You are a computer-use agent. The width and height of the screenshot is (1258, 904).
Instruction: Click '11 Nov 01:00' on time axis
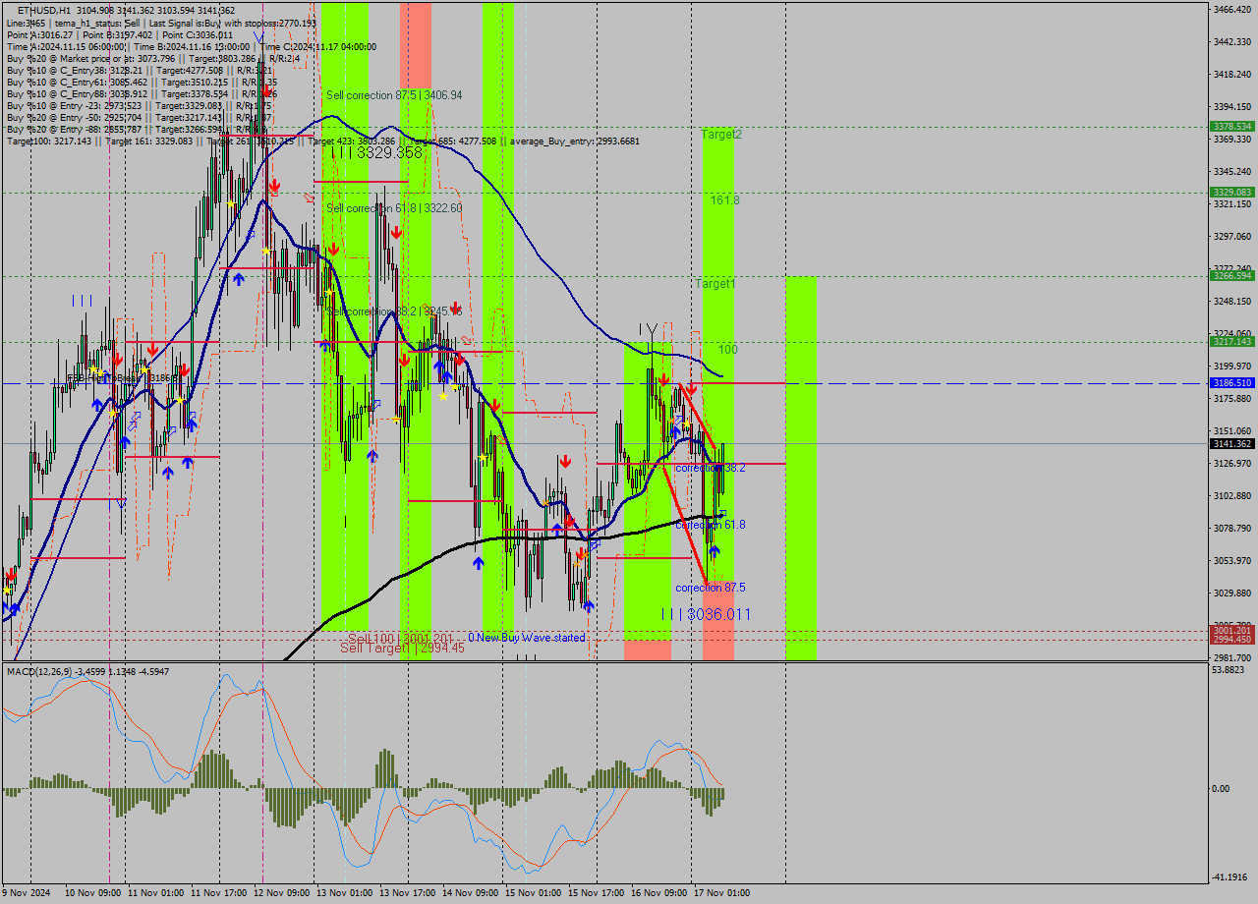[x=156, y=893]
